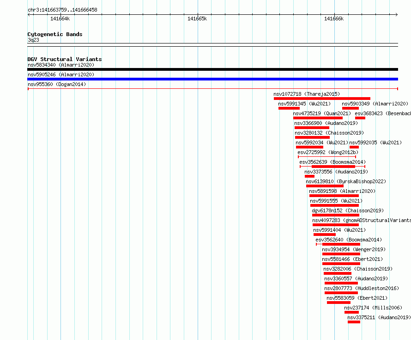Click the red bar under esv3683423
Screen dimensions: 411x340
[360, 118]
